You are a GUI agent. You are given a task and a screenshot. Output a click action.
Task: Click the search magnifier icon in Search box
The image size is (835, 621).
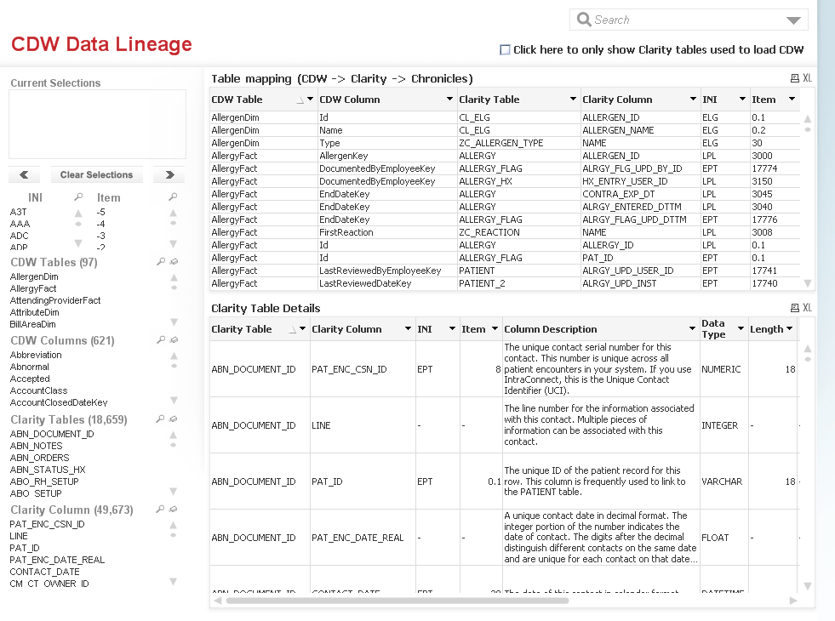(584, 20)
